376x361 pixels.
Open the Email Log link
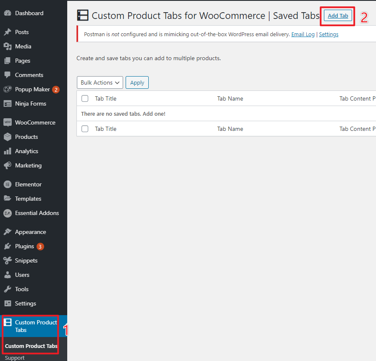[x=302, y=35]
